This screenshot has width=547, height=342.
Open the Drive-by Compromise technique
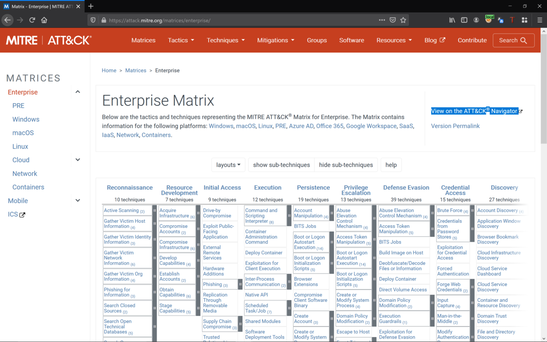[x=217, y=213]
